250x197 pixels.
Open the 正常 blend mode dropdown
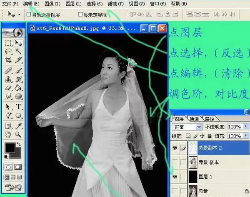[x=187, y=127]
